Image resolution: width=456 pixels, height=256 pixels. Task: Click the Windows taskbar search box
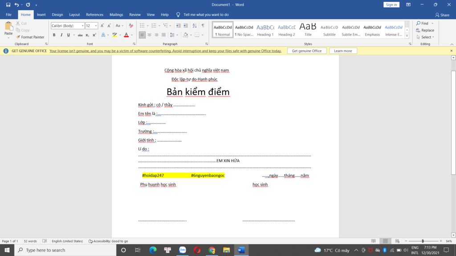(65, 250)
